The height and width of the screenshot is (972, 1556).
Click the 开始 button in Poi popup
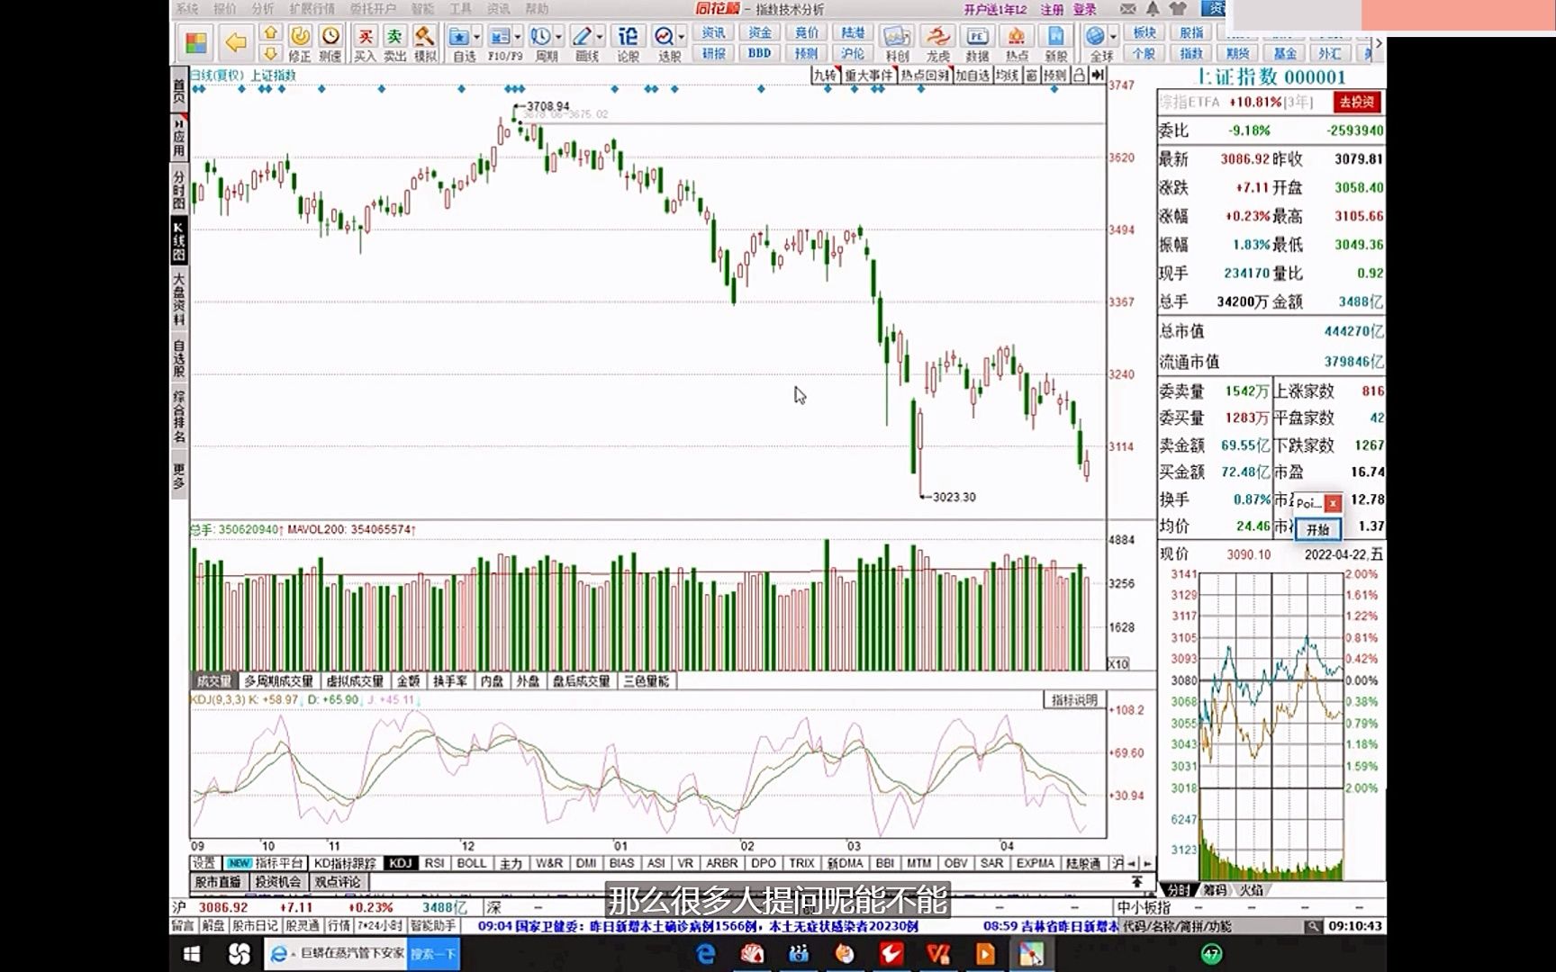click(1317, 530)
